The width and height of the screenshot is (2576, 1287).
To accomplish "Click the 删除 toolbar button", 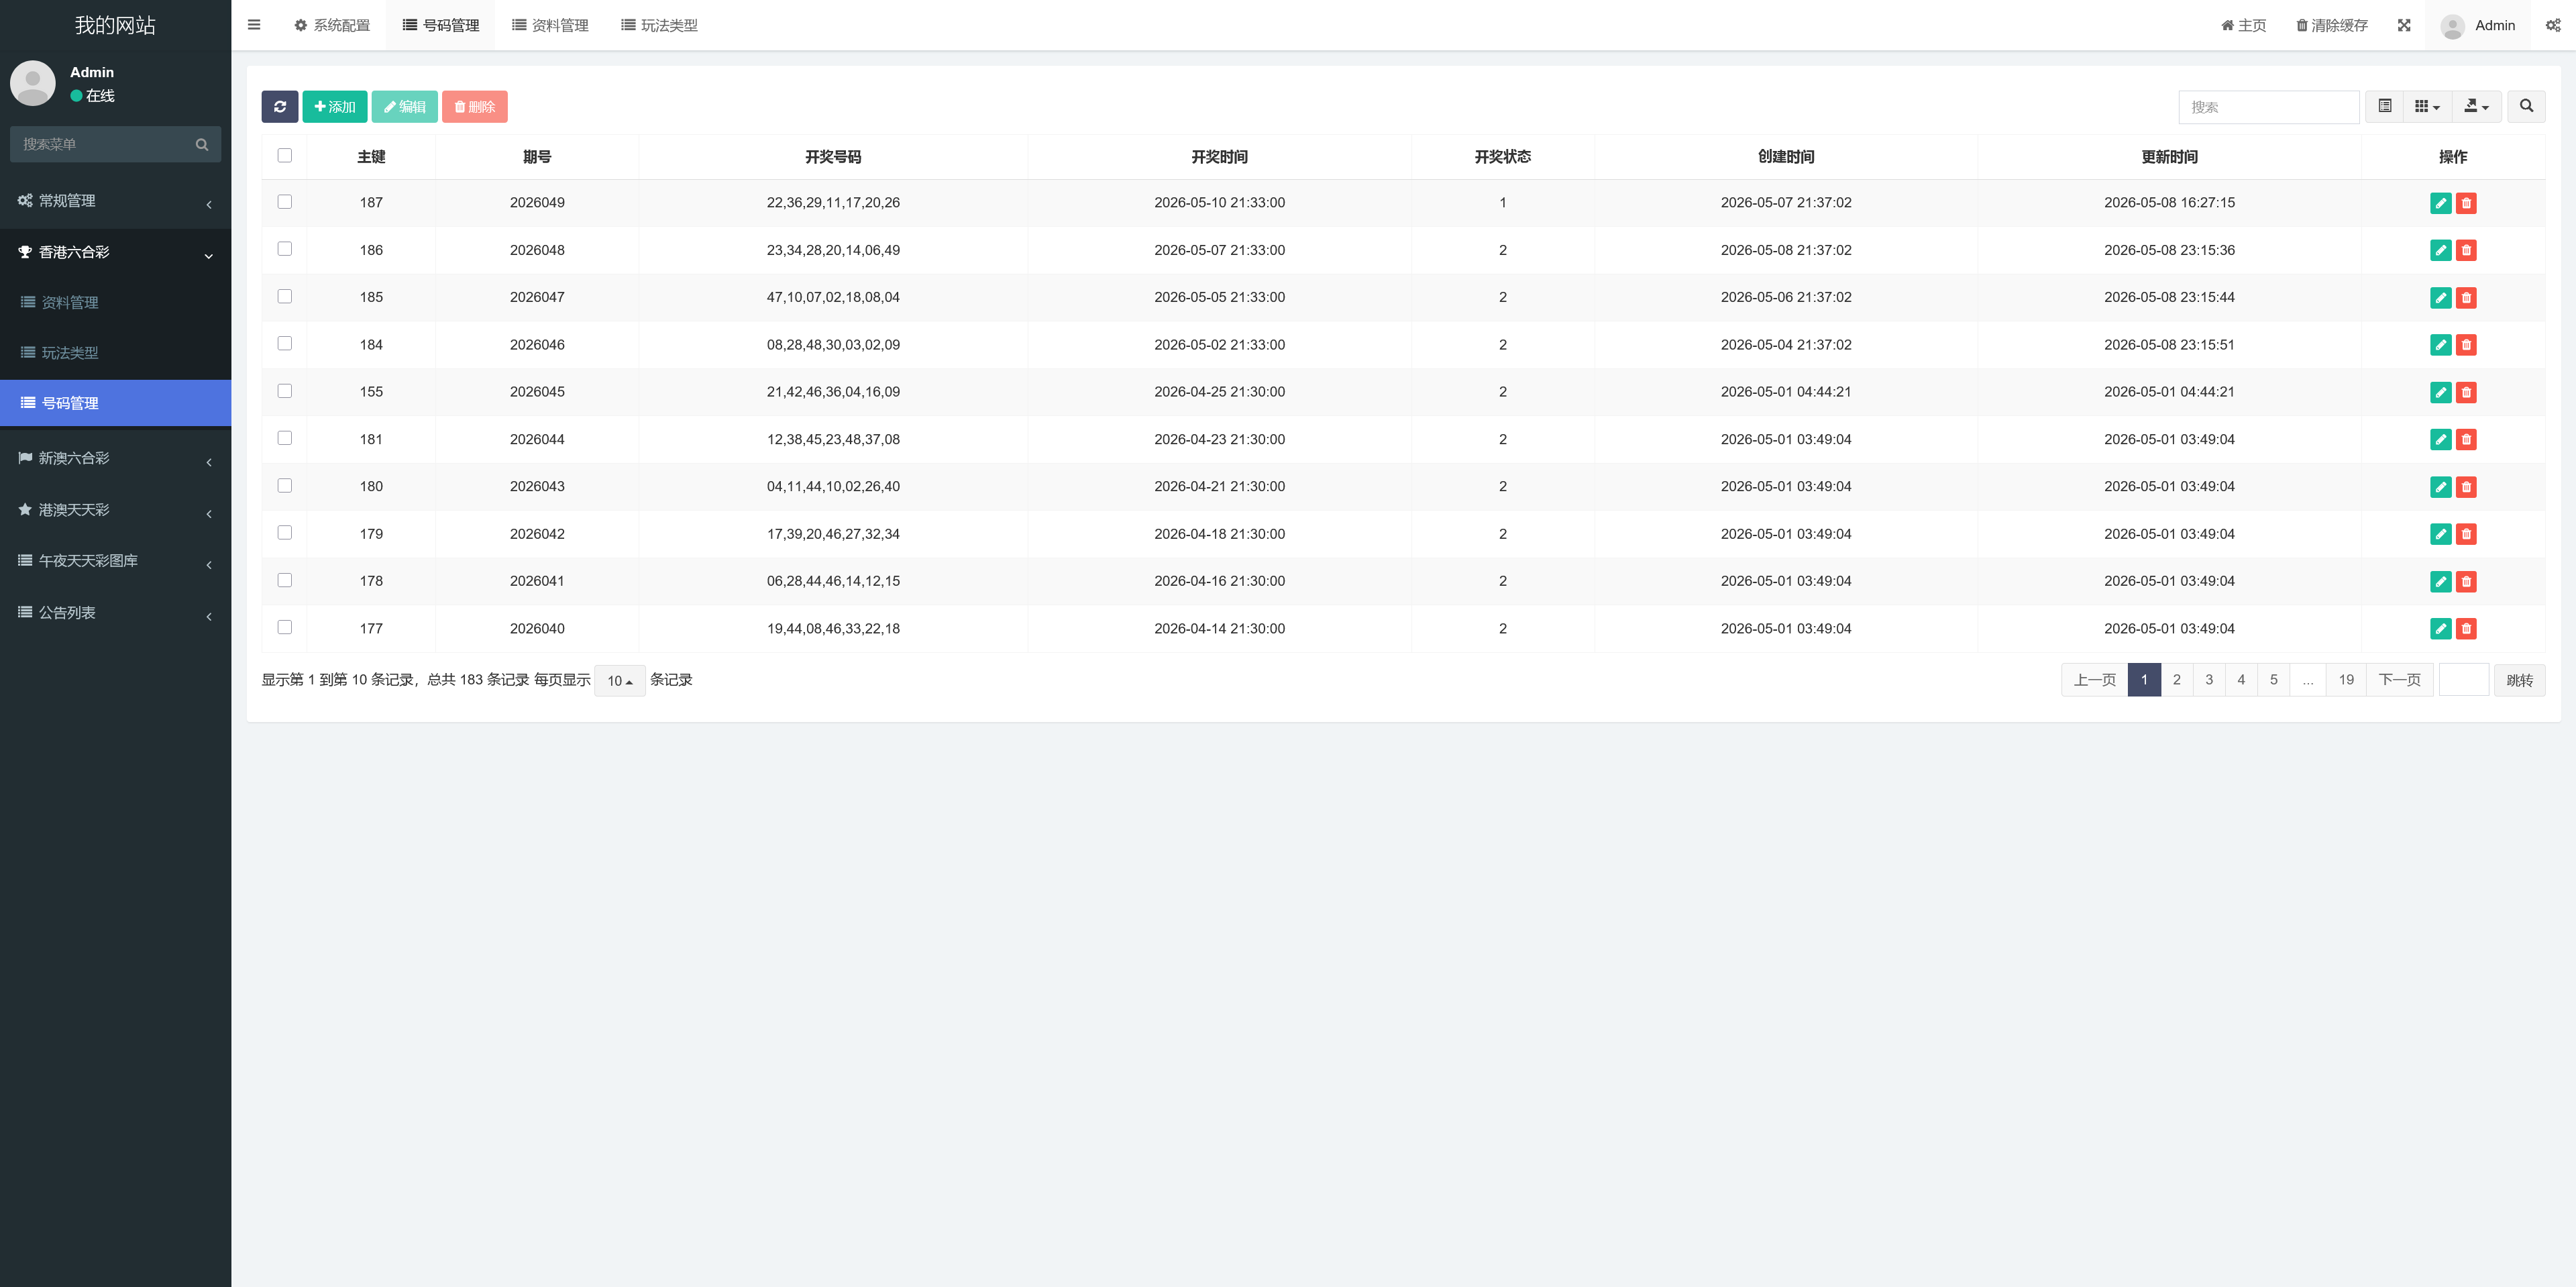I will click(x=475, y=107).
